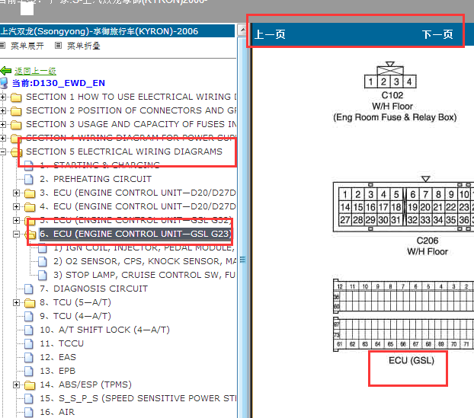Click the computer icon next to 当前:D130_EWD_EN
The image size is (474, 418).
tap(4, 83)
